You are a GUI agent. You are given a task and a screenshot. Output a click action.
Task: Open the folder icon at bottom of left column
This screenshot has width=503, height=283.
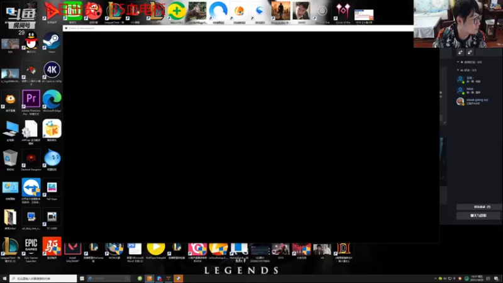click(10, 219)
